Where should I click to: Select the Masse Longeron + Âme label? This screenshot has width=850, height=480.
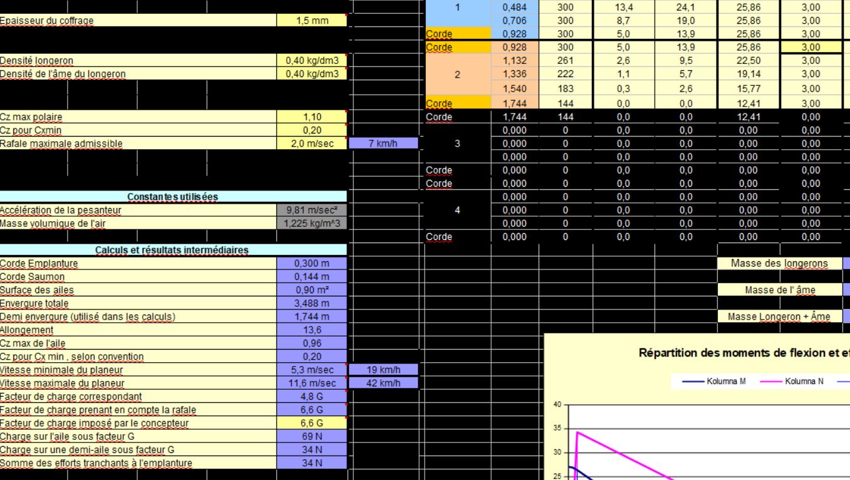[x=780, y=317]
